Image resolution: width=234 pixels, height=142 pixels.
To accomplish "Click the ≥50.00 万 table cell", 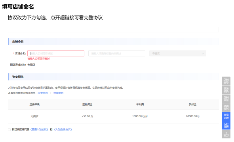I will click(87, 116).
